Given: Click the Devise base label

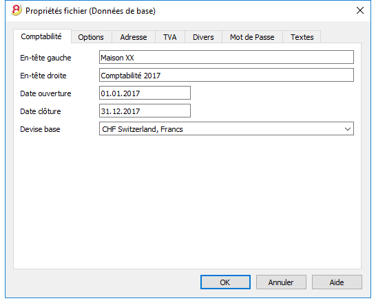Looking at the screenshot, I should pos(40,129).
